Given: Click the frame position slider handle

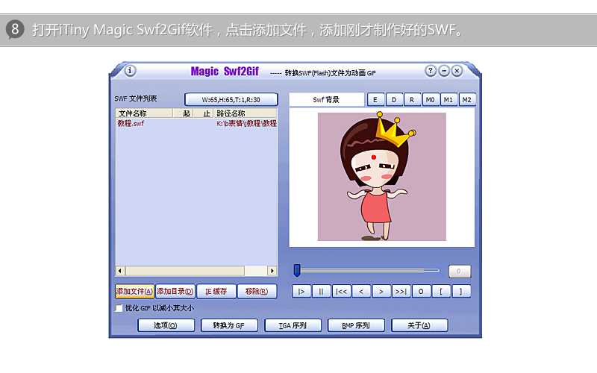Looking at the screenshot, I should pos(297,270).
